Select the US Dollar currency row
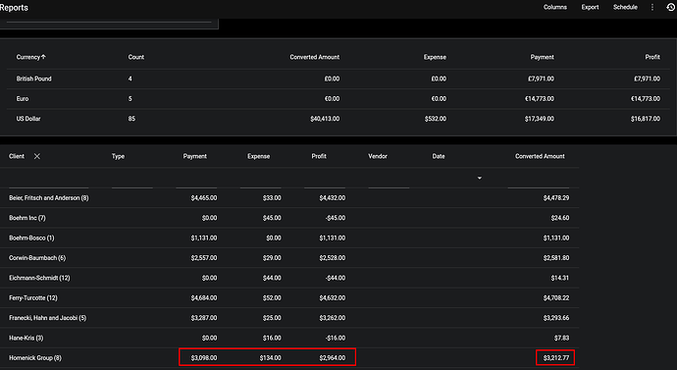The height and width of the screenshot is (370, 677). point(338,119)
